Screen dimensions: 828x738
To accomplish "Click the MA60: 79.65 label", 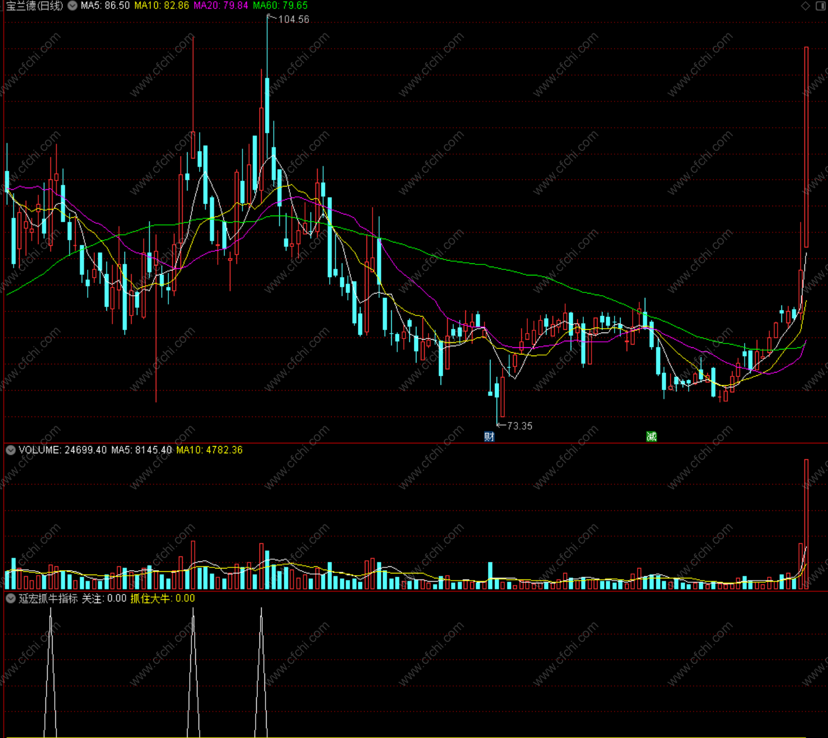I will click(280, 5).
